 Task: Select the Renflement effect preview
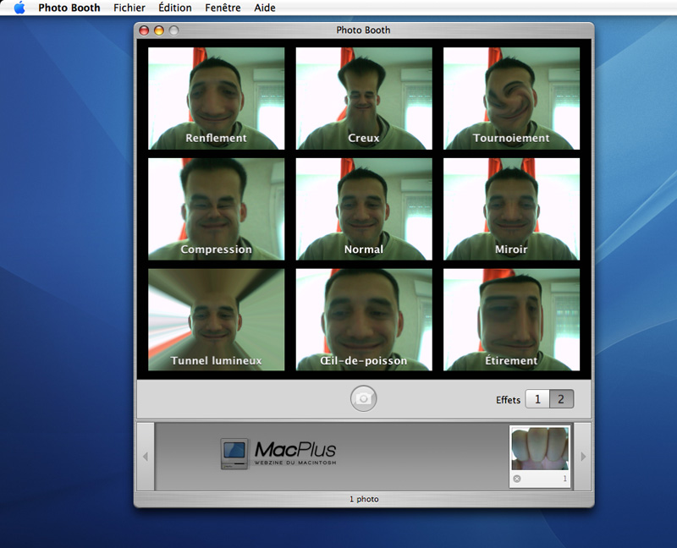tap(217, 98)
